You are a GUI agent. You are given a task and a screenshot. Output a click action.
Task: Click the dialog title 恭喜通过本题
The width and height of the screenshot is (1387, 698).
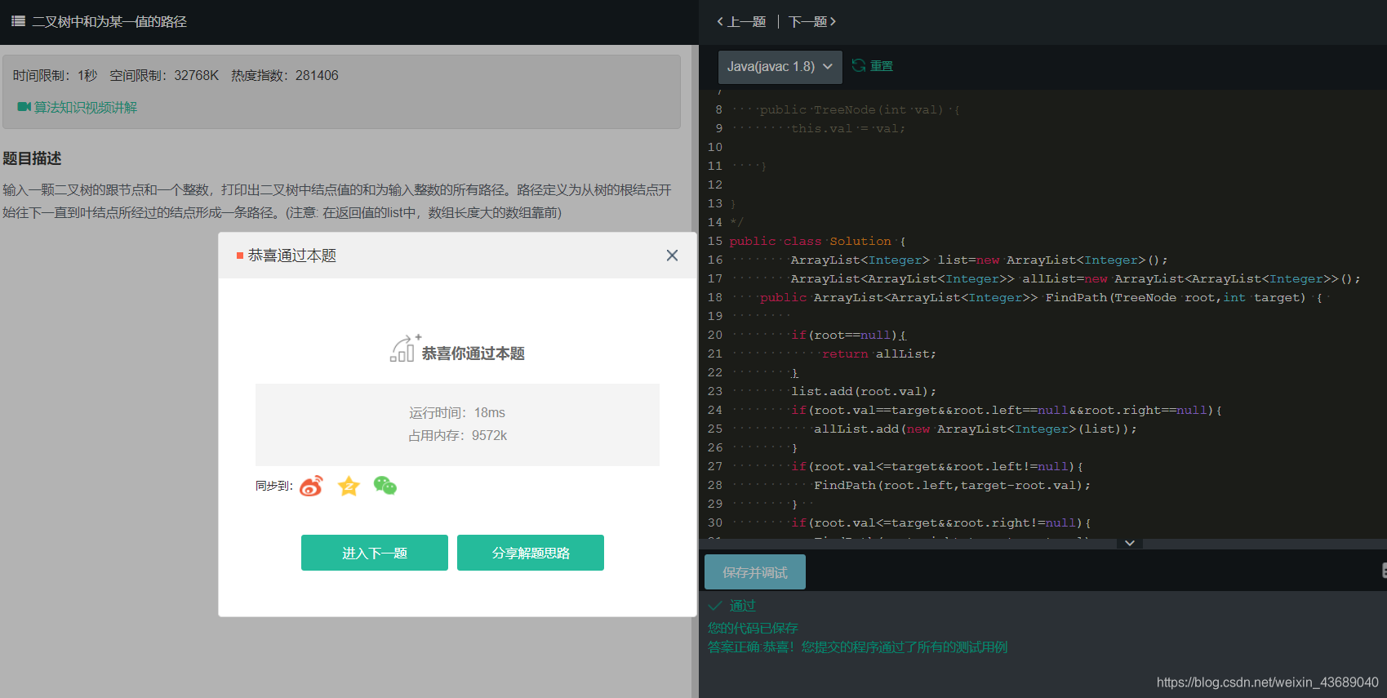click(292, 256)
